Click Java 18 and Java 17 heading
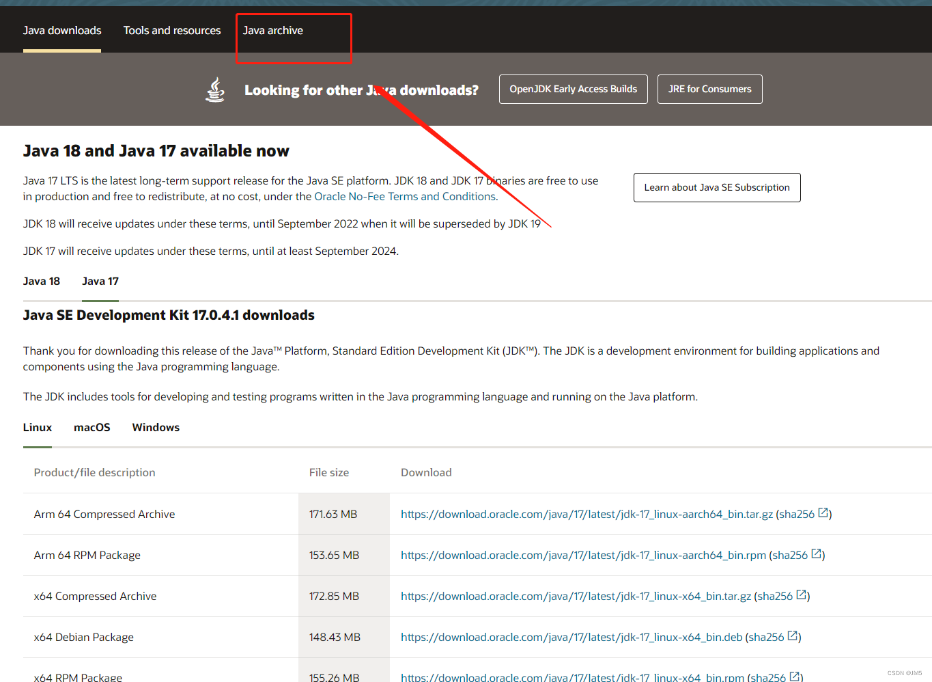The image size is (932, 682). [x=156, y=151]
